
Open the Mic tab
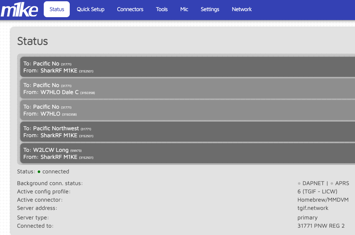(x=184, y=9)
